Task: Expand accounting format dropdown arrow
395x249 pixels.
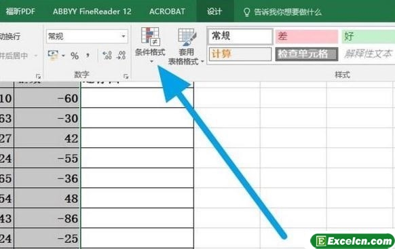Action: tap(63, 56)
